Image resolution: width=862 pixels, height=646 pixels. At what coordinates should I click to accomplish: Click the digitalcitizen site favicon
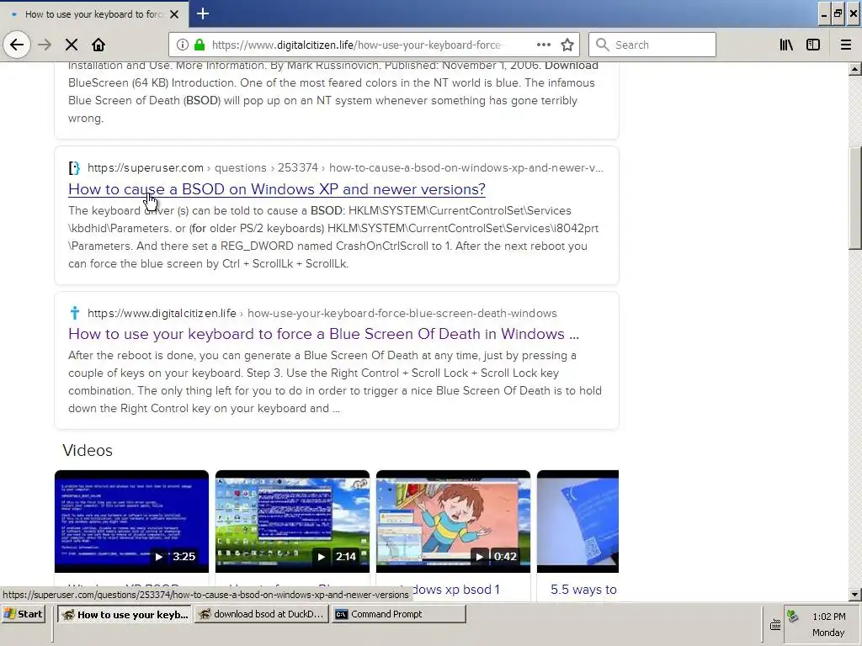click(x=75, y=313)
